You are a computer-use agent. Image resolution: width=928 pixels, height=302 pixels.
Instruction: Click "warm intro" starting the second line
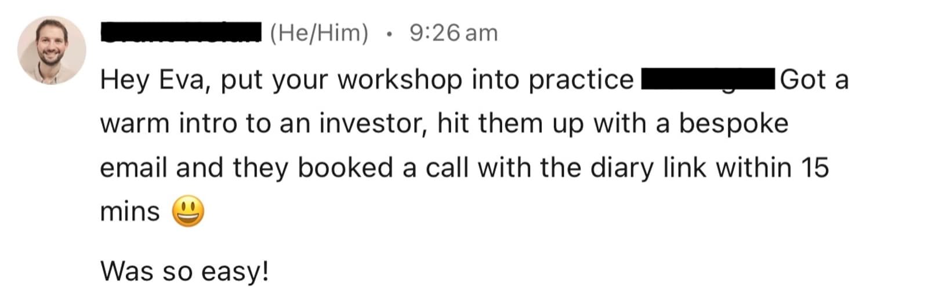point(169,123)
